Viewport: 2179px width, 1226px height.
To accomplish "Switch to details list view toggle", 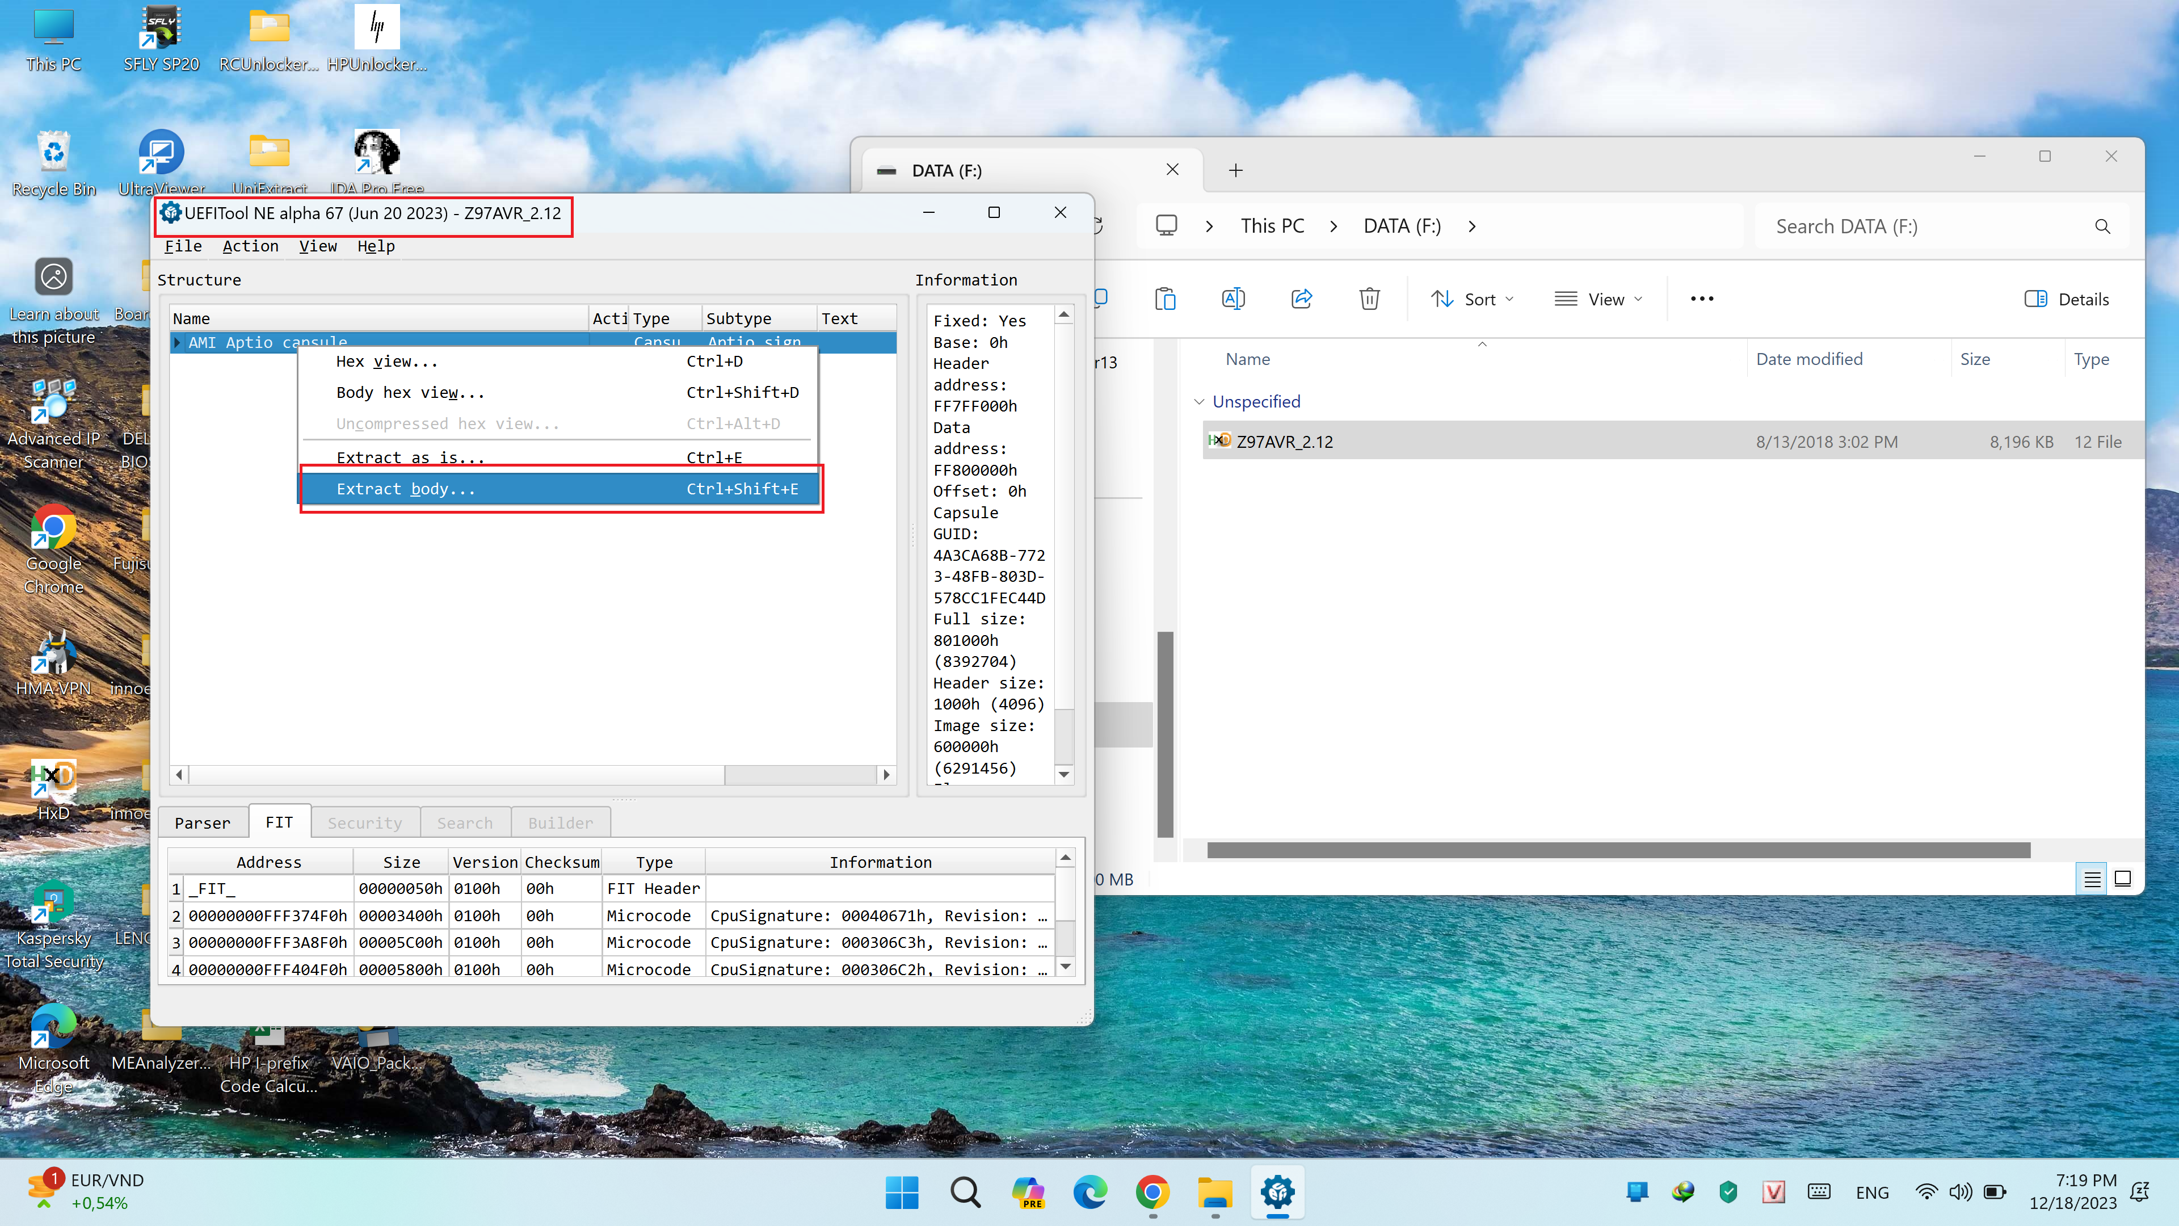I will click(2092, 878).
